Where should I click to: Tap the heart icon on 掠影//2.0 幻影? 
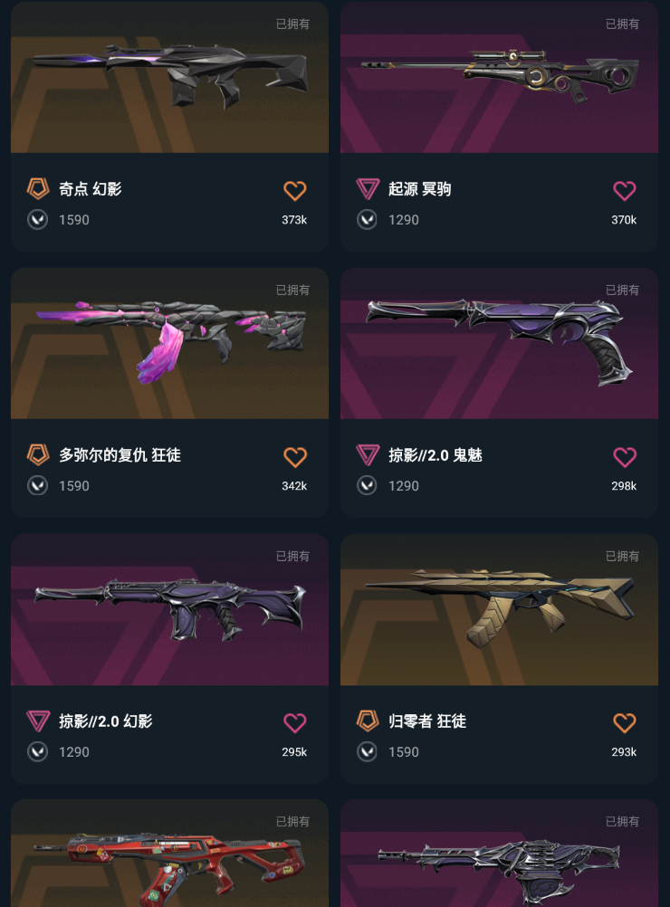pyautogui.click(x=294, y=722)
